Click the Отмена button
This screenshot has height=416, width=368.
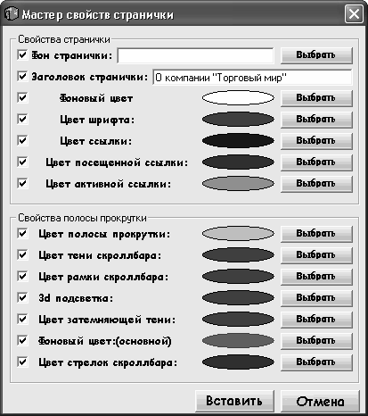tap(320, 401)
